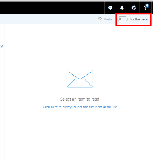Click the empty black header bar area
This screenshot has height=159, width=153.
point(52,8)
